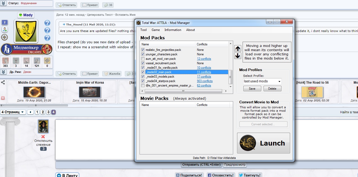Open the Information menu
358x177 pixels.
pos(173,30)
